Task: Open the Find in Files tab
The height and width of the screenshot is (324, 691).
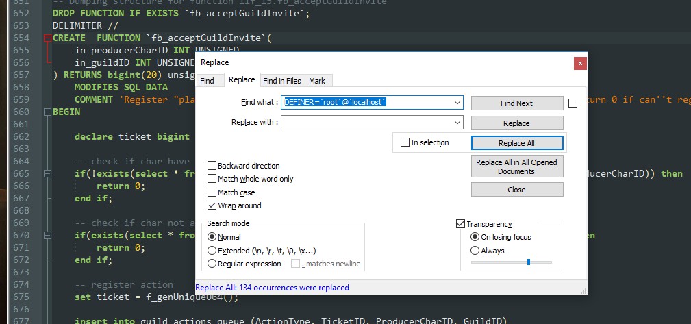Action: [281, 81]
